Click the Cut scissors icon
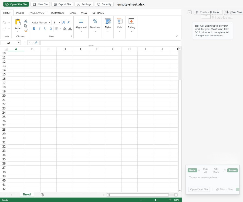This screenshot has width=243, height=202. (x=26, y=21)
